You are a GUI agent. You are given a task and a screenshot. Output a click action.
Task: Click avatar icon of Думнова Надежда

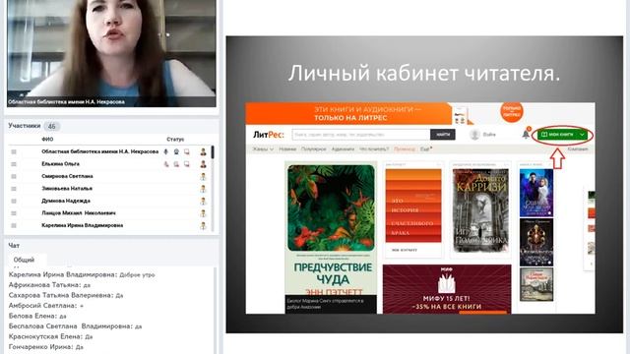tap(204, 201)
